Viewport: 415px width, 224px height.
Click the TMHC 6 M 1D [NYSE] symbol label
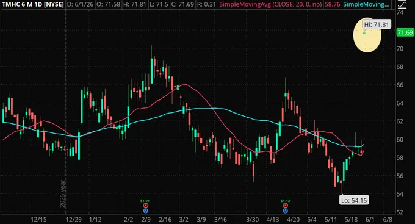tap(33, 4)
